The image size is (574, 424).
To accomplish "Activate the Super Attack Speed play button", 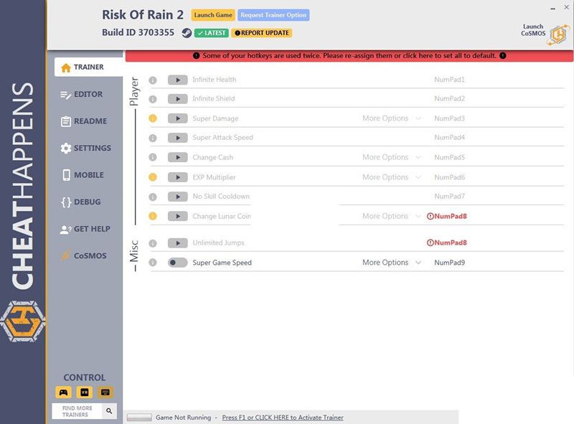I will (177, 138).
